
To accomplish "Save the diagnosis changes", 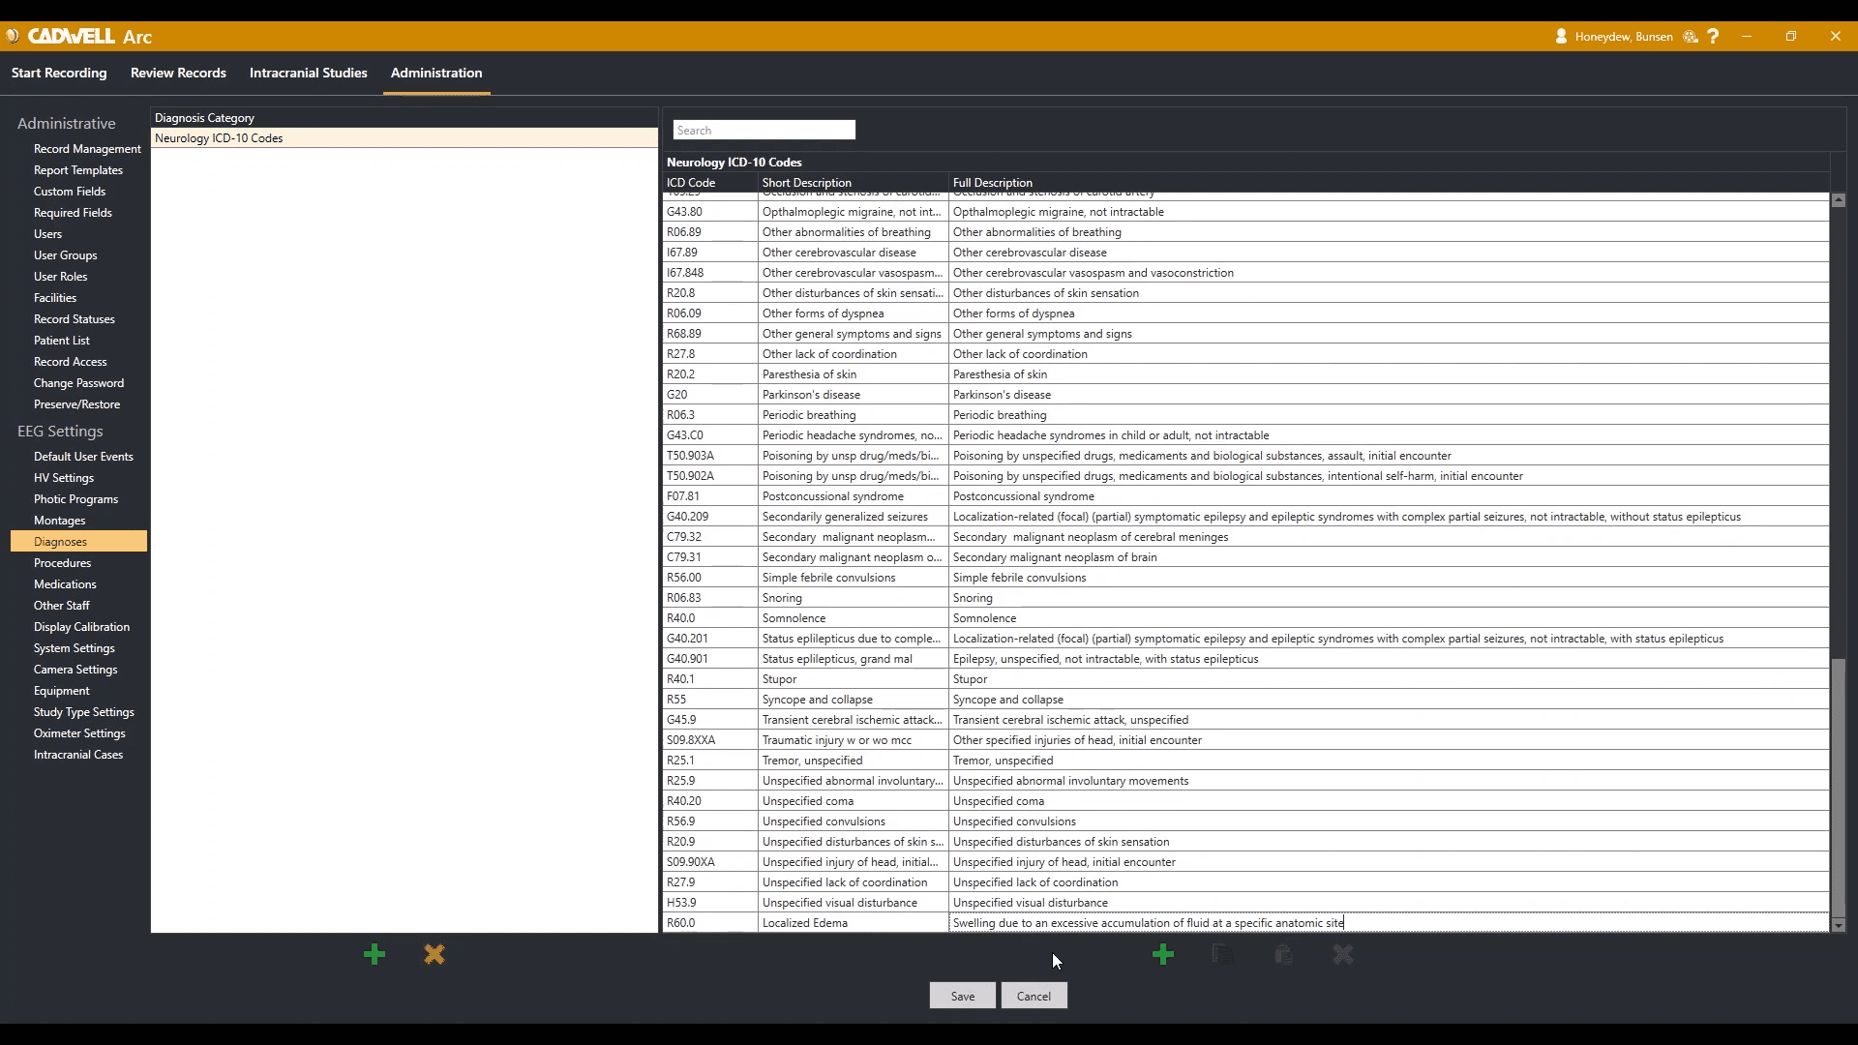I will [x=962, y=996].
